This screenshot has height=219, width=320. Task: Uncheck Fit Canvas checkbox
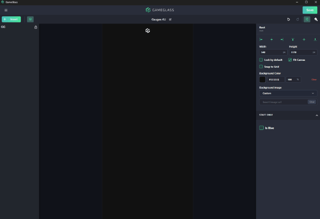[290, 60]
